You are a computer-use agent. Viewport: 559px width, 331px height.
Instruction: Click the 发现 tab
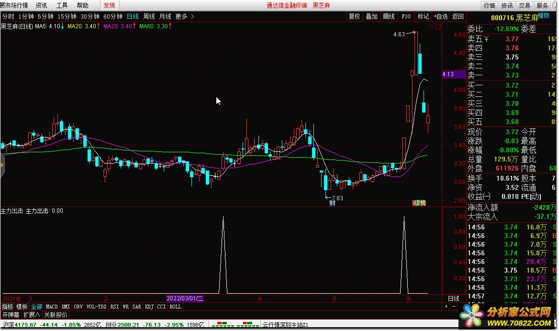pos(109,5)
